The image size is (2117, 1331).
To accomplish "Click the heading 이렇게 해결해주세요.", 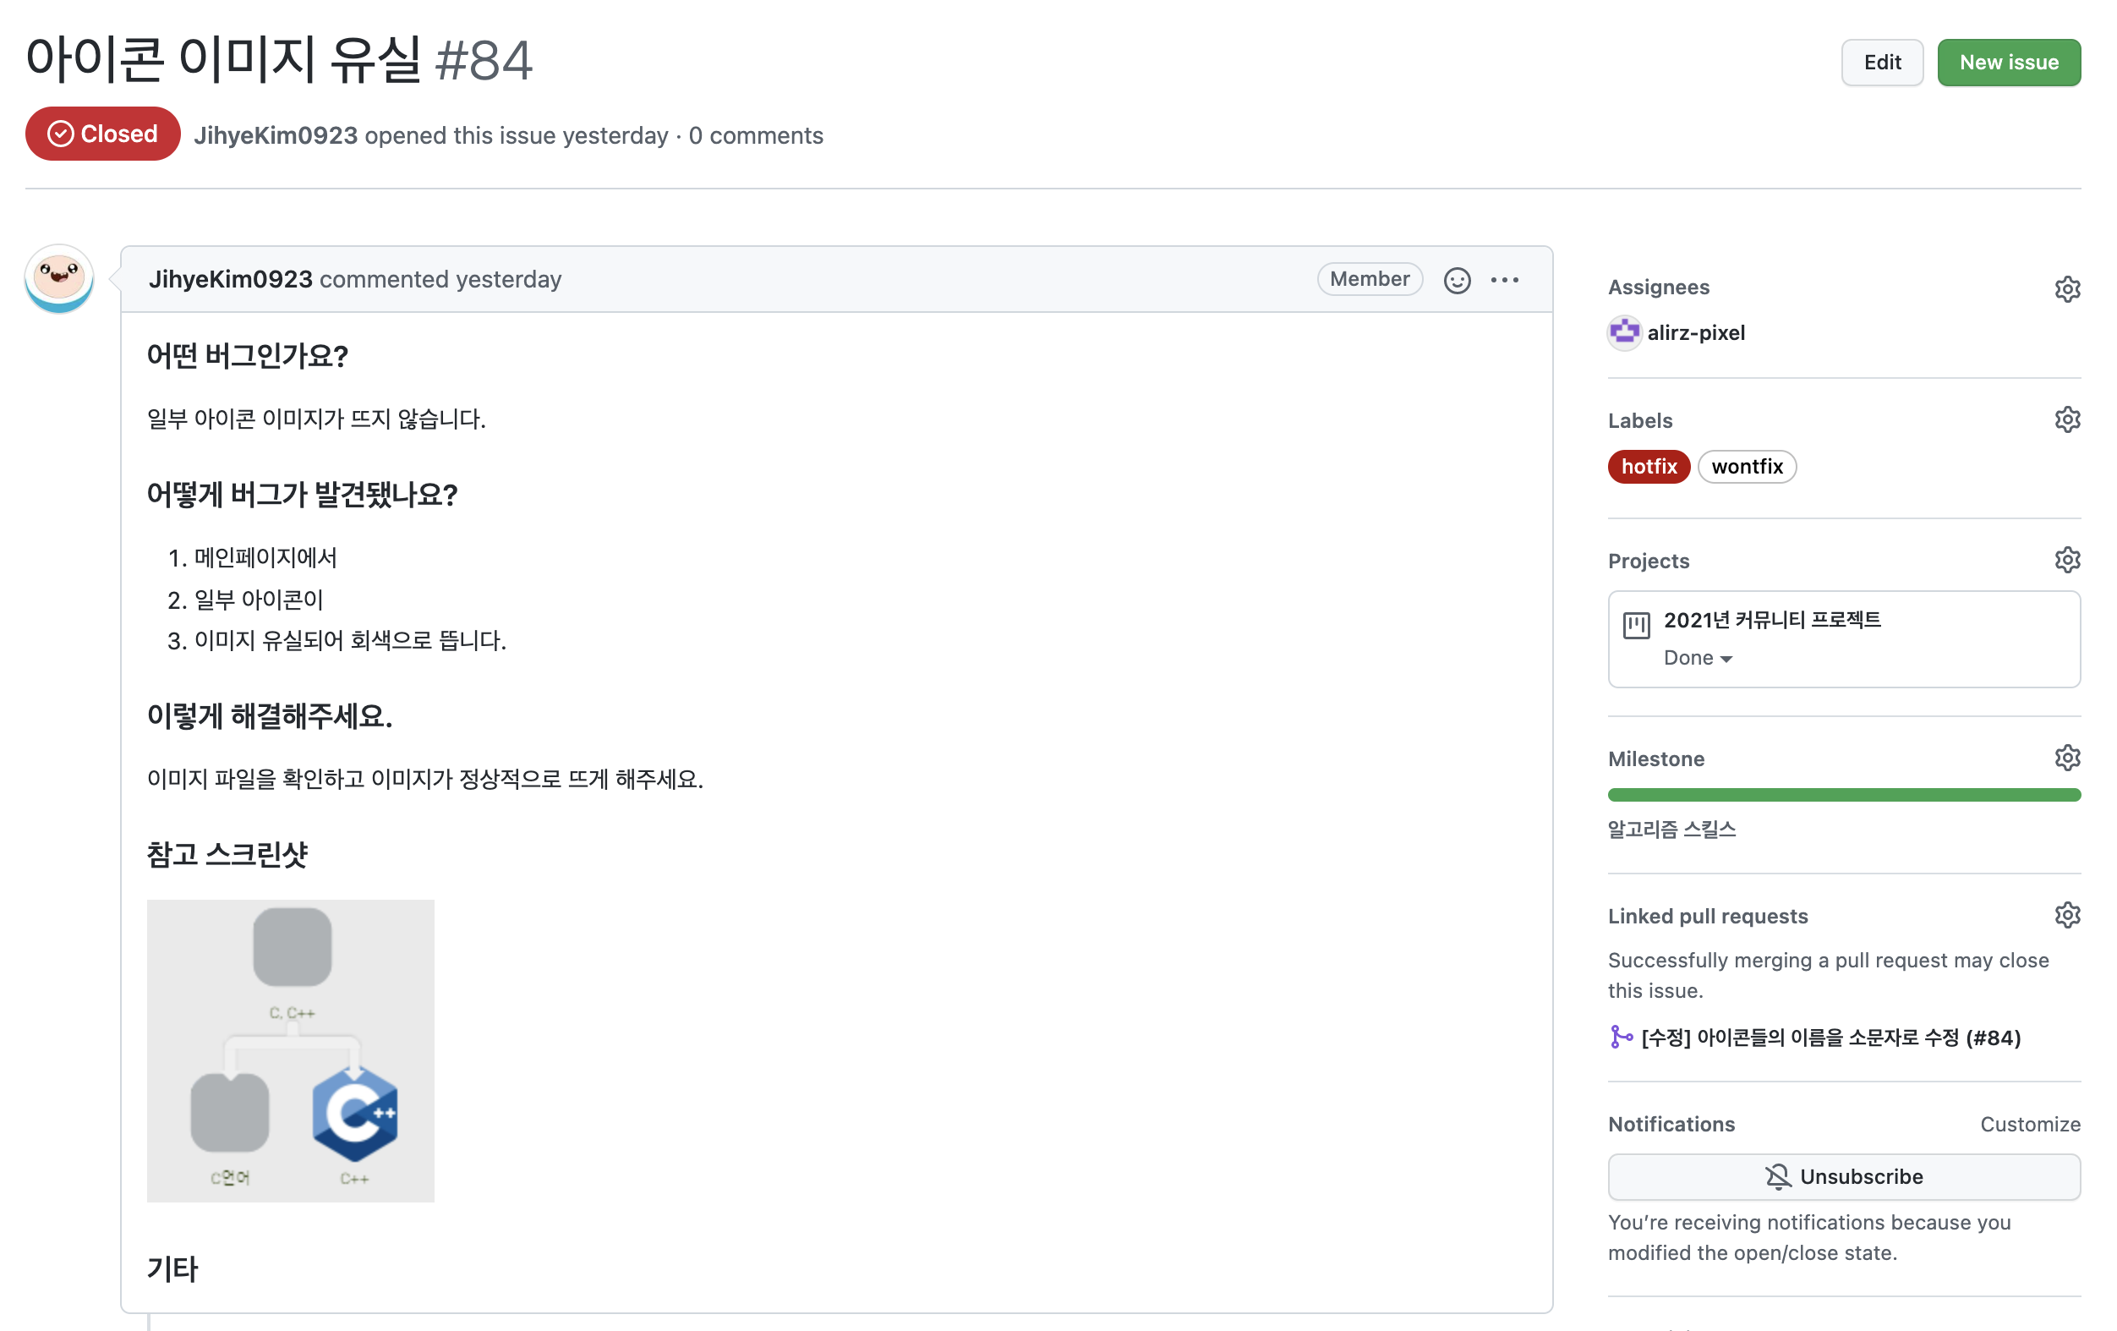I will (x=269, y=715).
